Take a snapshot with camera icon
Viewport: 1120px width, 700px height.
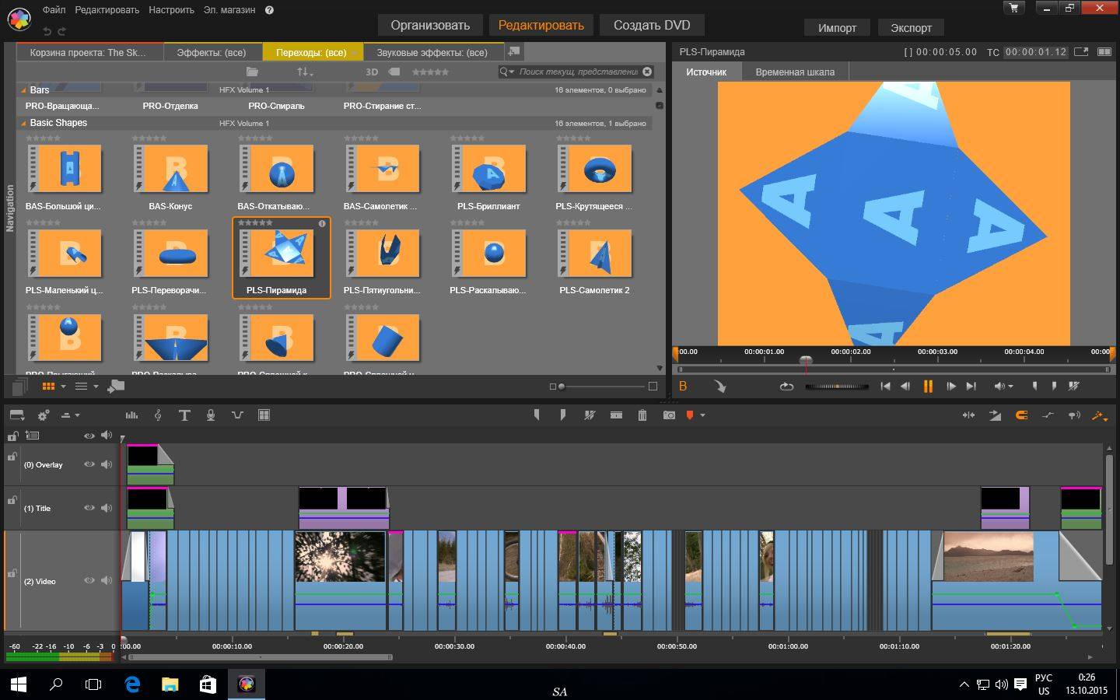669,415
